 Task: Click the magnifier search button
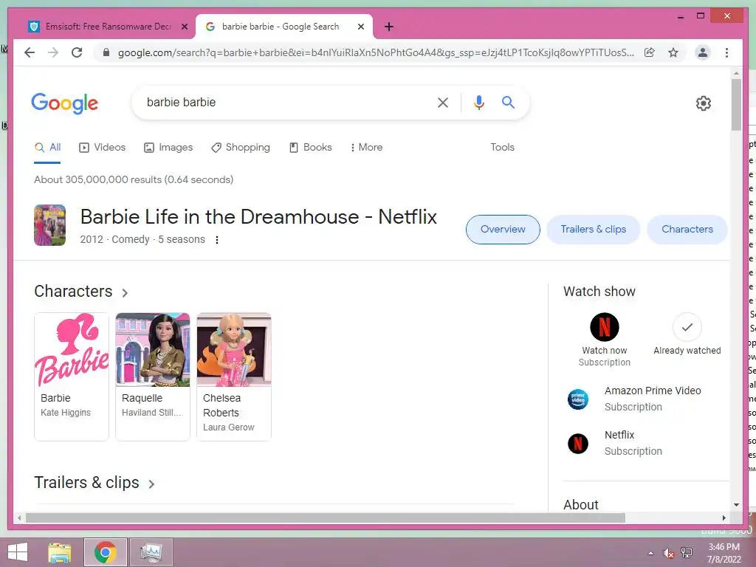click(x=508, y=102)
